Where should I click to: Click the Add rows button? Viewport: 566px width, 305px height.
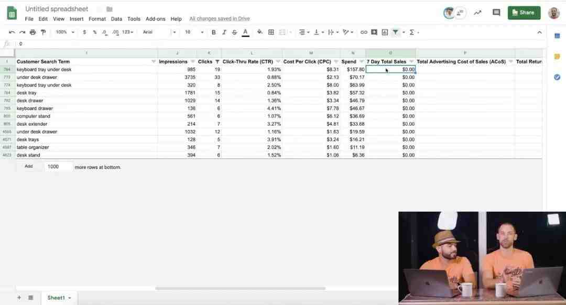[28, 167]
